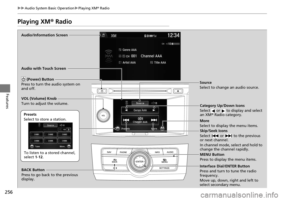
Task: Click the music note icon on information screen
Action: click(103, 35)
